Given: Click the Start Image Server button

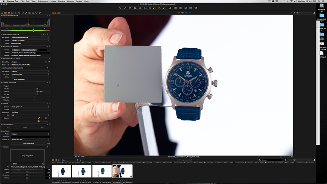Looking at the screenshot, I should coord(28,144).
